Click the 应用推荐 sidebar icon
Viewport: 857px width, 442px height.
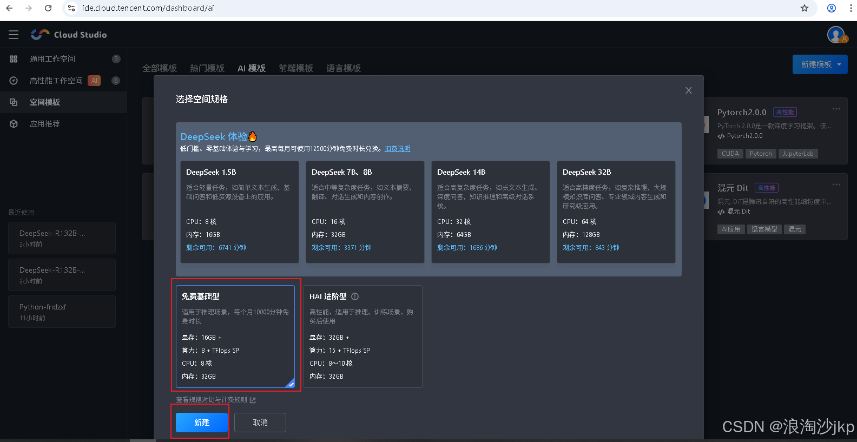14,124
